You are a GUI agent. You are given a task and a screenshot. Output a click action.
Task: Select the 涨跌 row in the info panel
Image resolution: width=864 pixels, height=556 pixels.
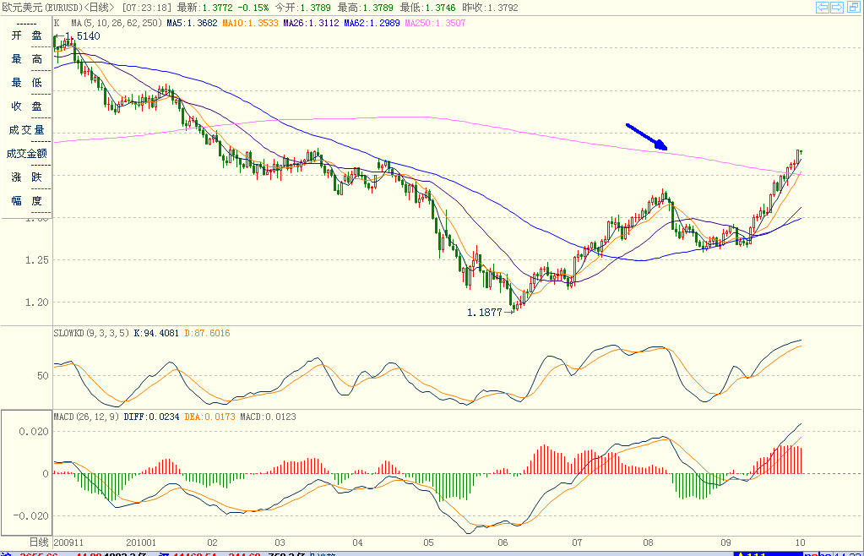[26, 177]
